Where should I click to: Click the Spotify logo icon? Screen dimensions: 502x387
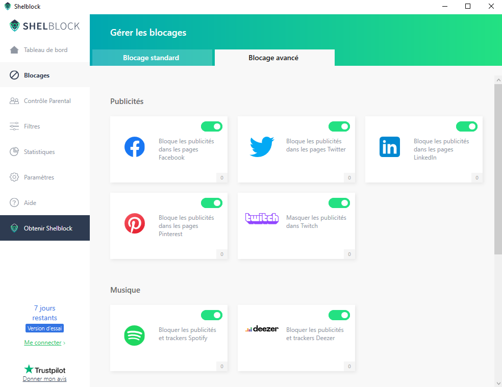(x=135, y=336)
